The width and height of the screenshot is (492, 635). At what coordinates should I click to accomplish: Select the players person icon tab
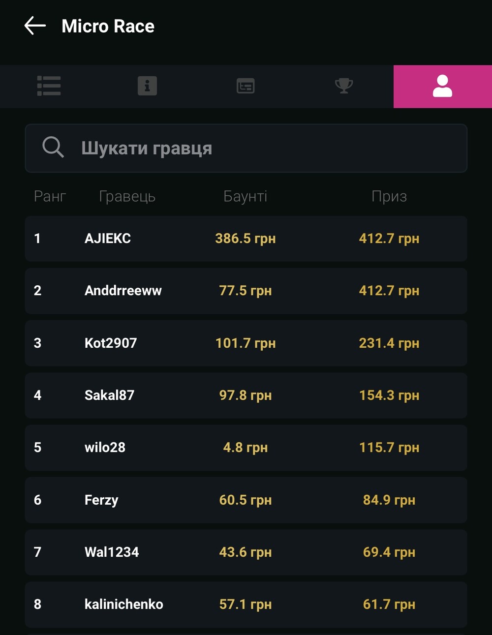[x=442, y=86]
